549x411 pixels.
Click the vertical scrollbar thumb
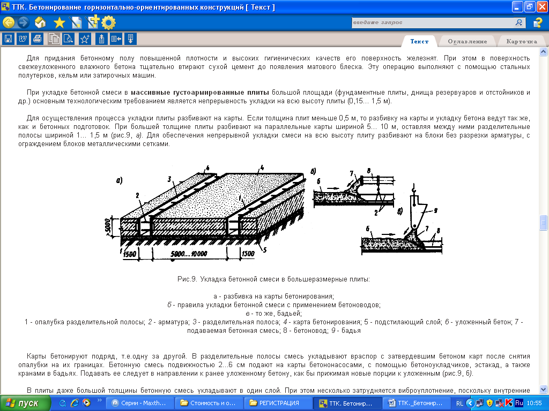[x=544, y=223]
